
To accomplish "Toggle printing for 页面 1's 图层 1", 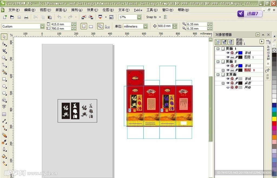I will pyautogui.click(x=232, y=57).
